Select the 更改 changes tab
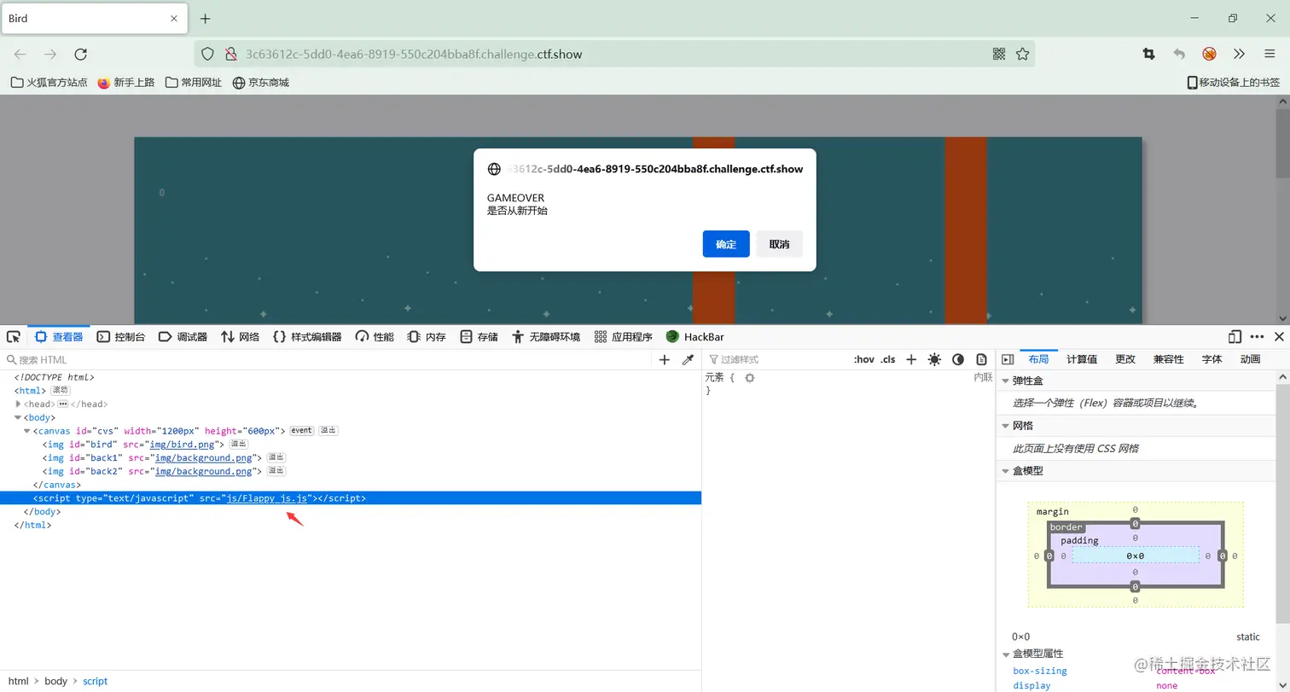The height and width of the screenshot is (692, 1290). coord(1125,359)
